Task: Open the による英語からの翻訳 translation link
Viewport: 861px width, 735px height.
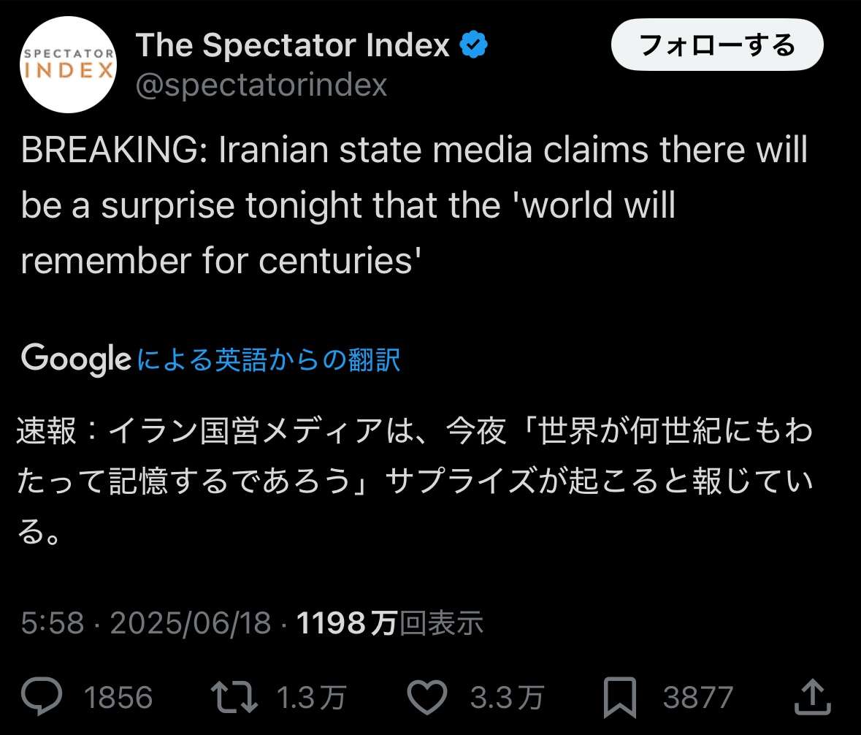Action: [x=269, y=360]
